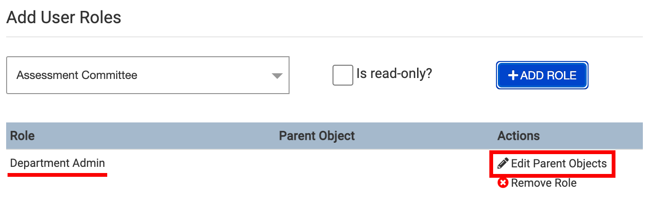This screenshot has width=649, height=208.
Task: Click the Remove Role link
Action: click(x=538, y=183)
